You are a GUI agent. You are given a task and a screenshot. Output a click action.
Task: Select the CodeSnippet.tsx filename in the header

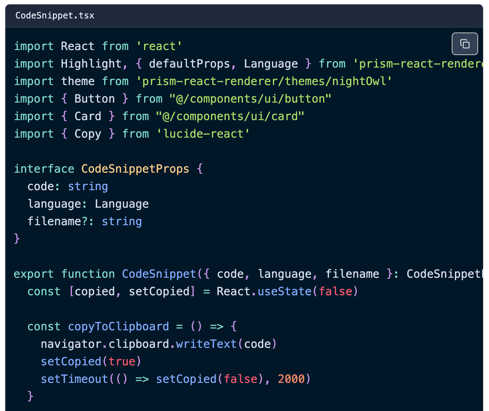coord(55,15)
